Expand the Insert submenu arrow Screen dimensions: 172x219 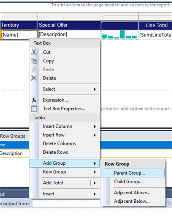click(x=95, y=194)
